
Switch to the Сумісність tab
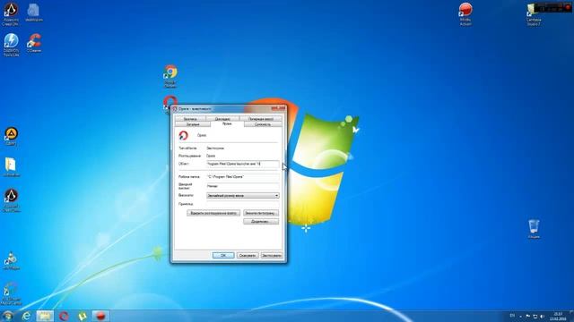(263, 124)
